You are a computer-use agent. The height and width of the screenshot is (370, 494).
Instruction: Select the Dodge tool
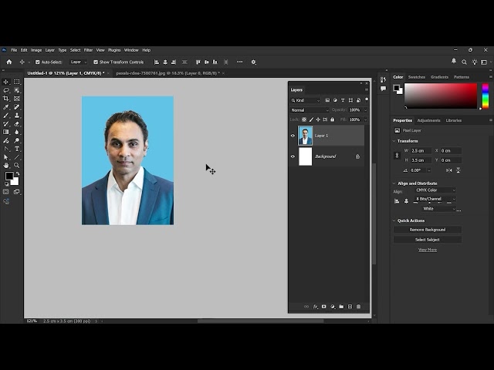coord(17,140)
